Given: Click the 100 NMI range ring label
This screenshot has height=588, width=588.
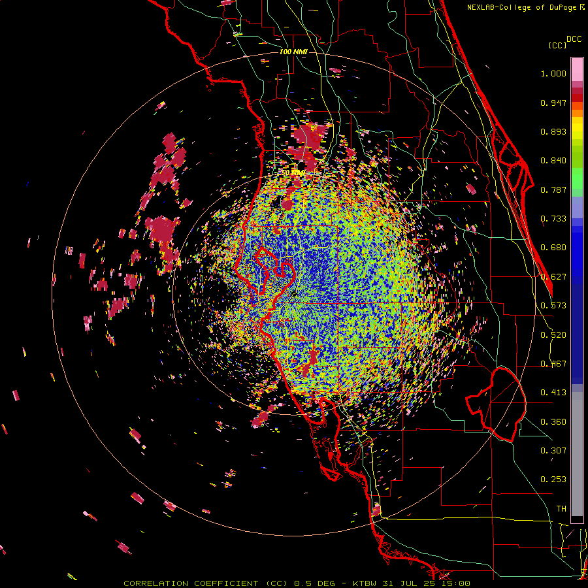Looking at the screenshot, I should click(293, 52).
